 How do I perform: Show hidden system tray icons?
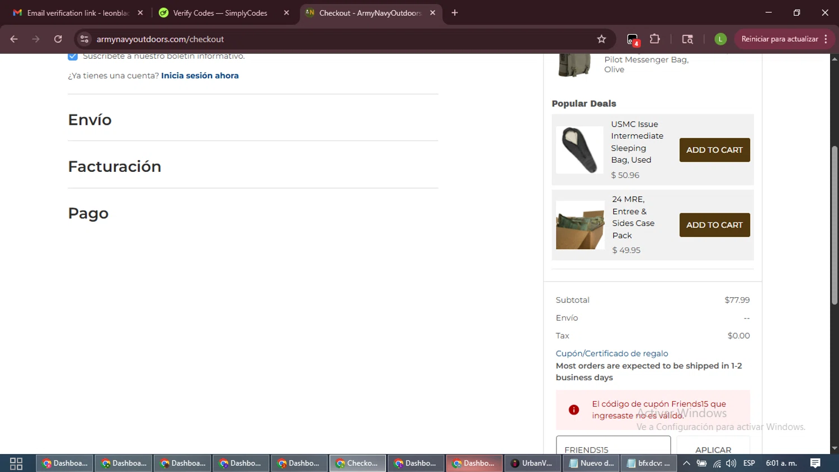(686, 464)
